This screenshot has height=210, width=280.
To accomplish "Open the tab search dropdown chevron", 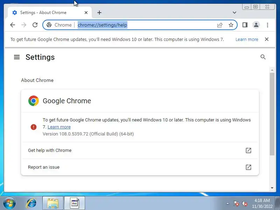I will tap(234, 13).
